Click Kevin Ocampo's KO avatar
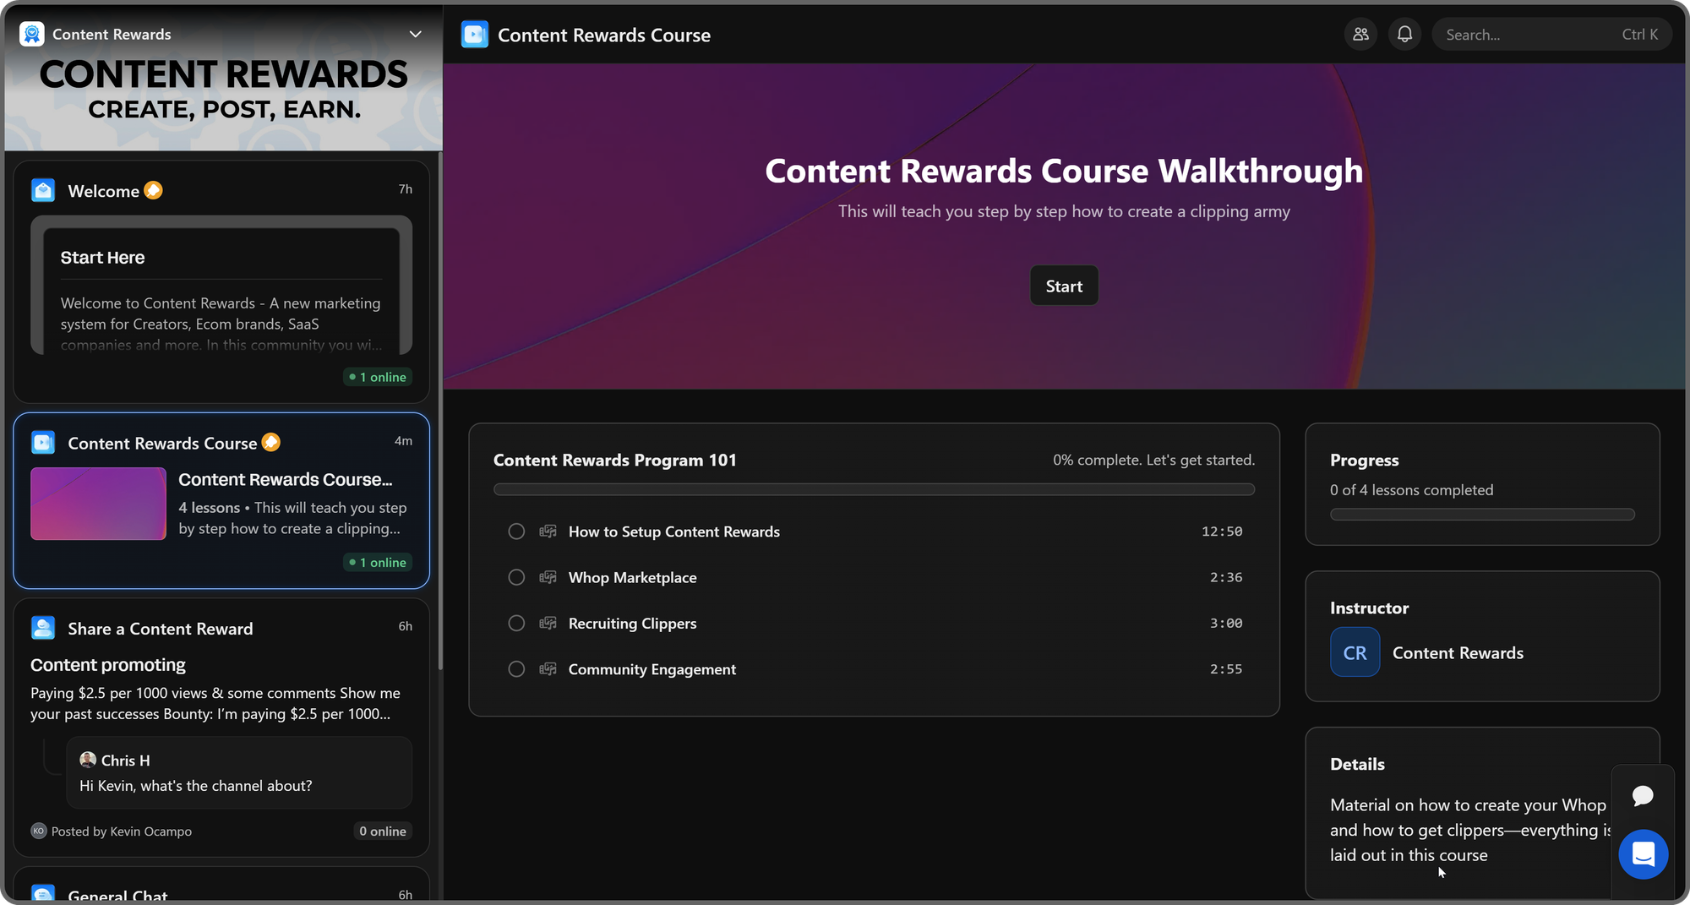This screenshot has height=905, width=1690. pos(39,831)
